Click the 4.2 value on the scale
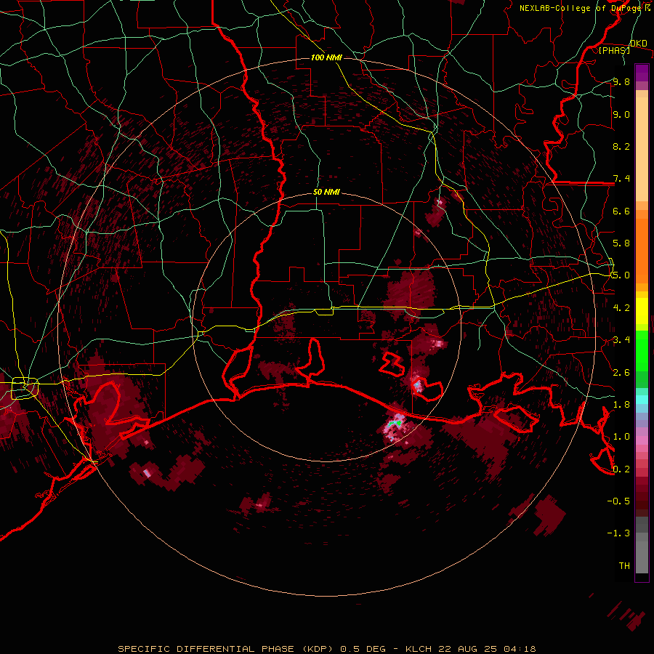This screenshot has height=654, width=654. point(621,308)
